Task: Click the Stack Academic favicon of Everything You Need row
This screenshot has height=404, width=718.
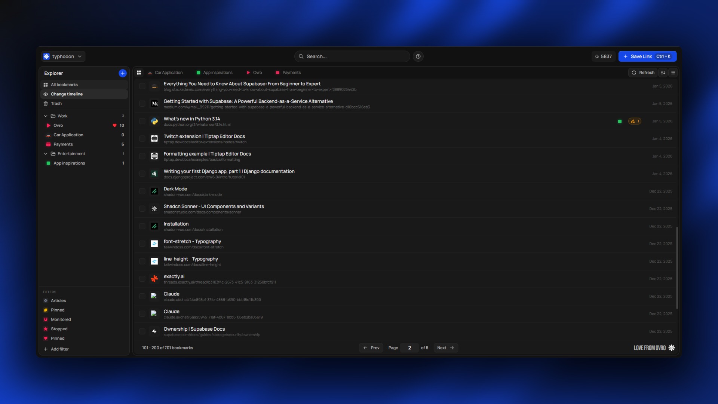Action: [154, 86]
